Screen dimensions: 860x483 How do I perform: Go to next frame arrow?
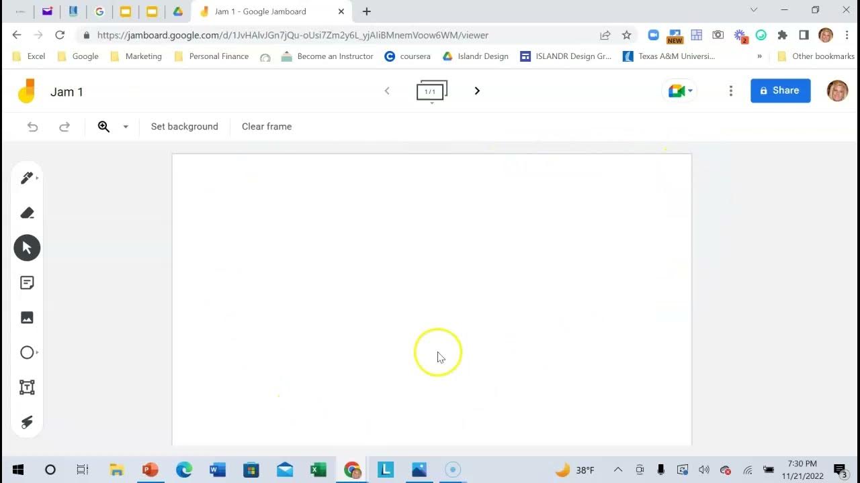tap(477, 91)
